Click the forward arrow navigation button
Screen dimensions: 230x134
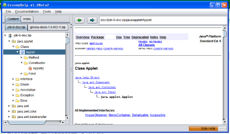pyautogui.click(x=92, y=20)
